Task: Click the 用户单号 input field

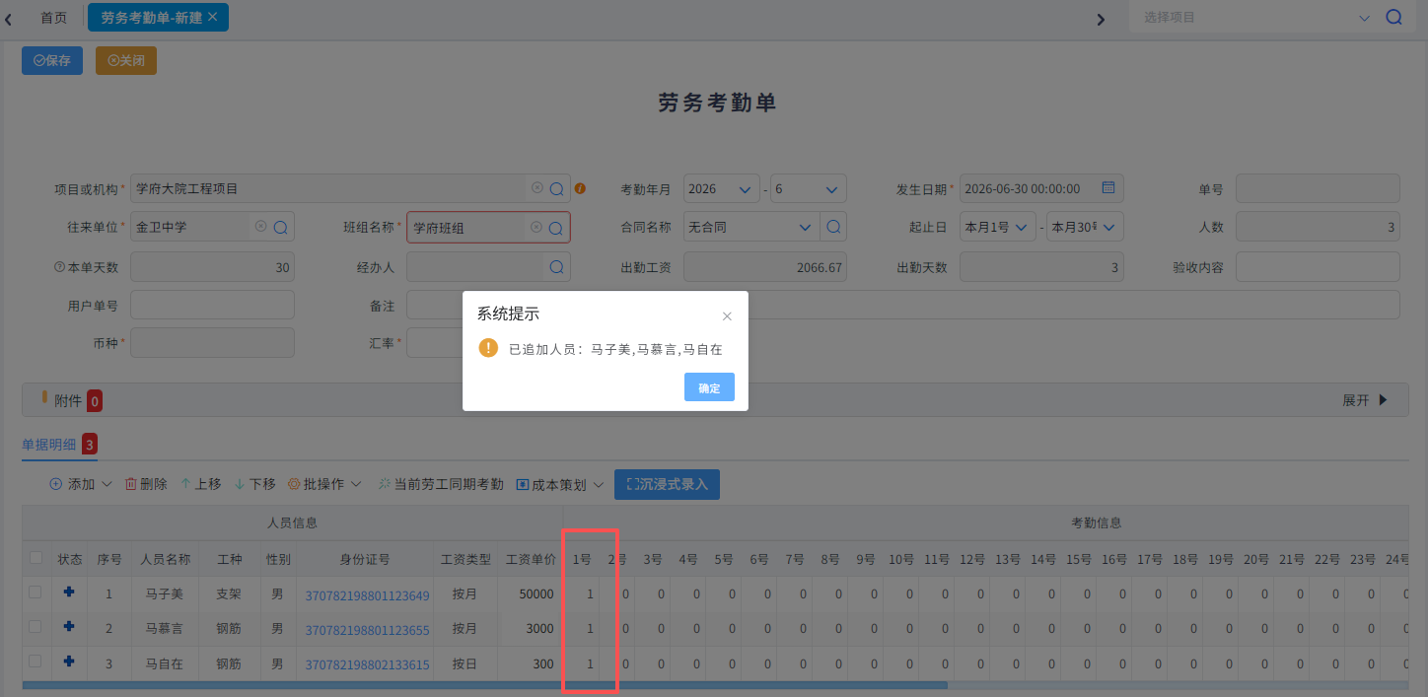Action: (x=212, y=305)
